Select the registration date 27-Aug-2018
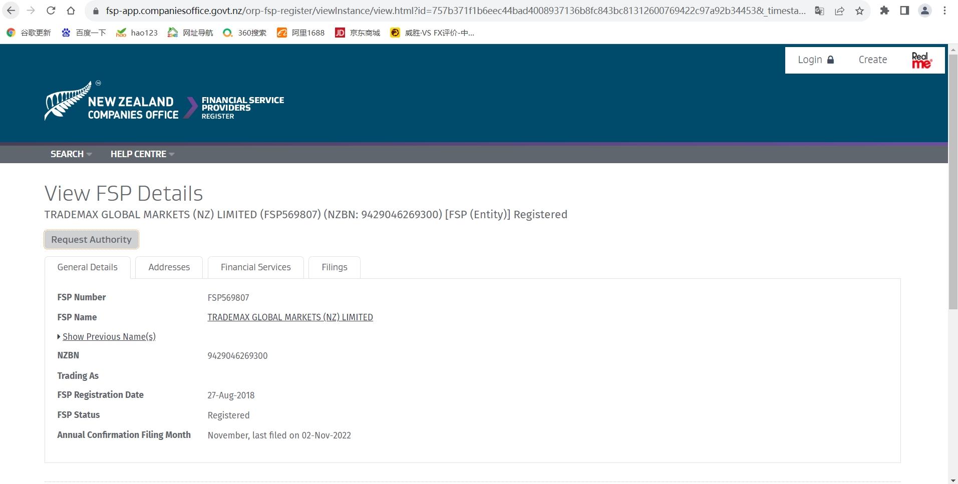This screenshot has width=958, height=484. click(231, 395)
